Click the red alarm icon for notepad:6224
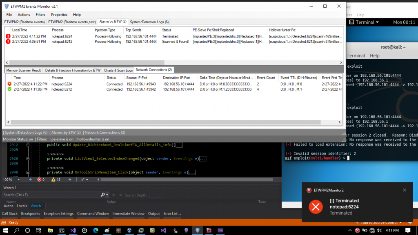This screenshot has height=235, width=418. point(8,36)
